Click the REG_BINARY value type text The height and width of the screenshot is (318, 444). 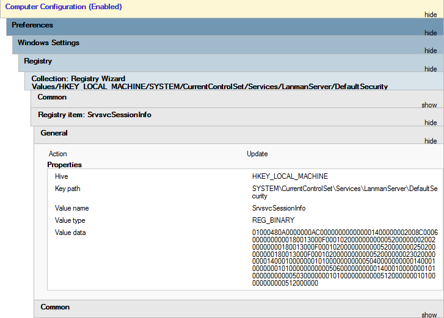pos(273,220)
